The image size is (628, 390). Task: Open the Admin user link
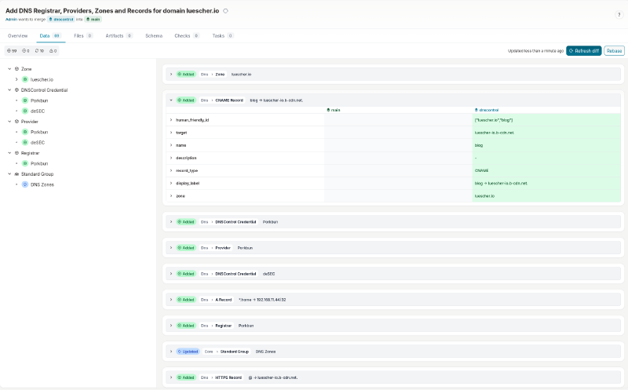pyautogui.click(x=11, y=19)
